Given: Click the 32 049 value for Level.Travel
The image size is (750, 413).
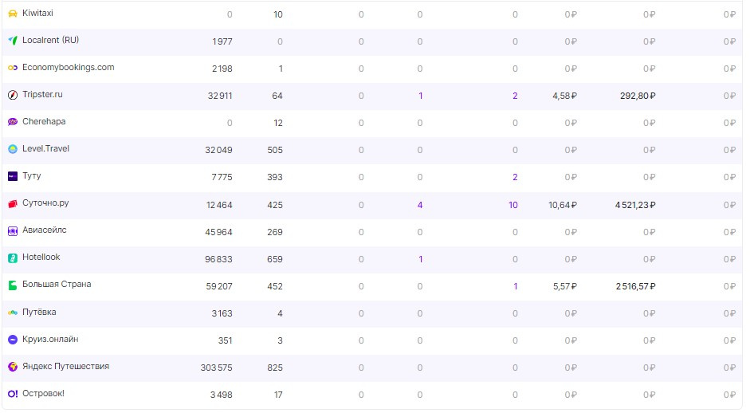Looking at the screenshot, I should pos(218,150).
